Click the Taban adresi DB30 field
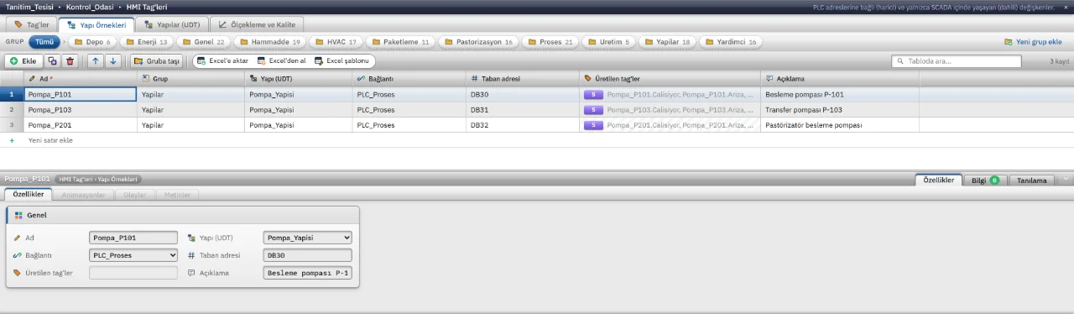The height and width of the screenshot is (314, 1074). [x=308, y=255]
